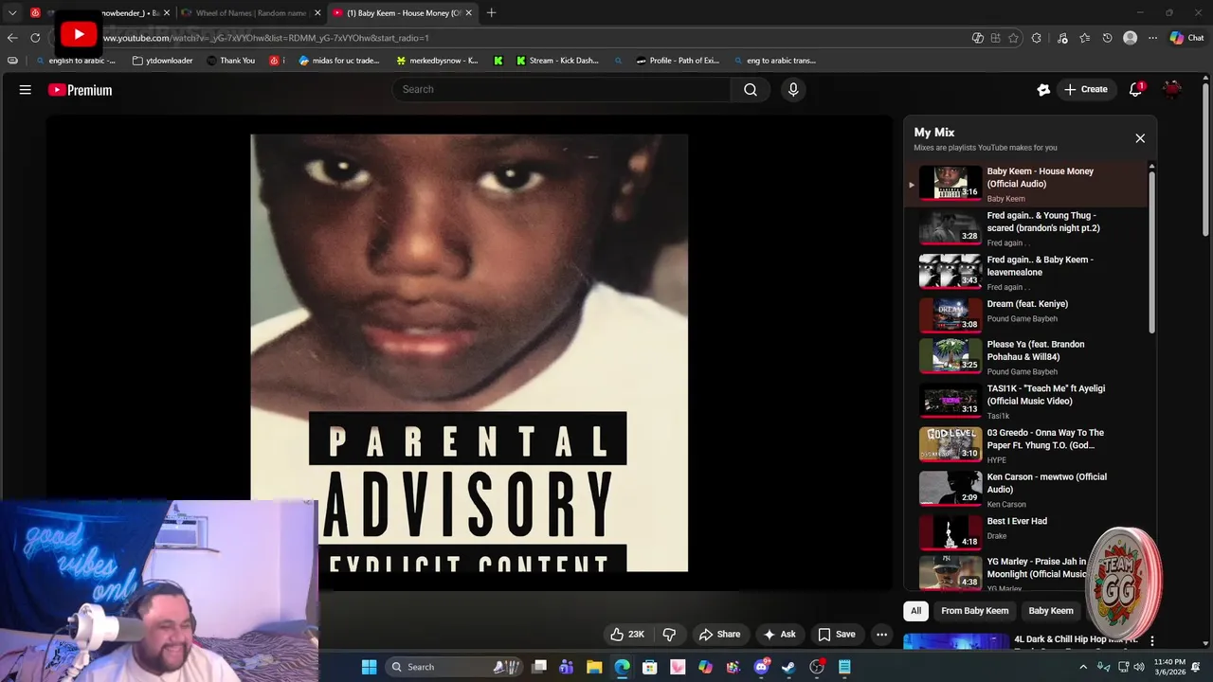Open eng to arabic translate bookmark
The image size is (1213, 682).
tap(773, 61)
